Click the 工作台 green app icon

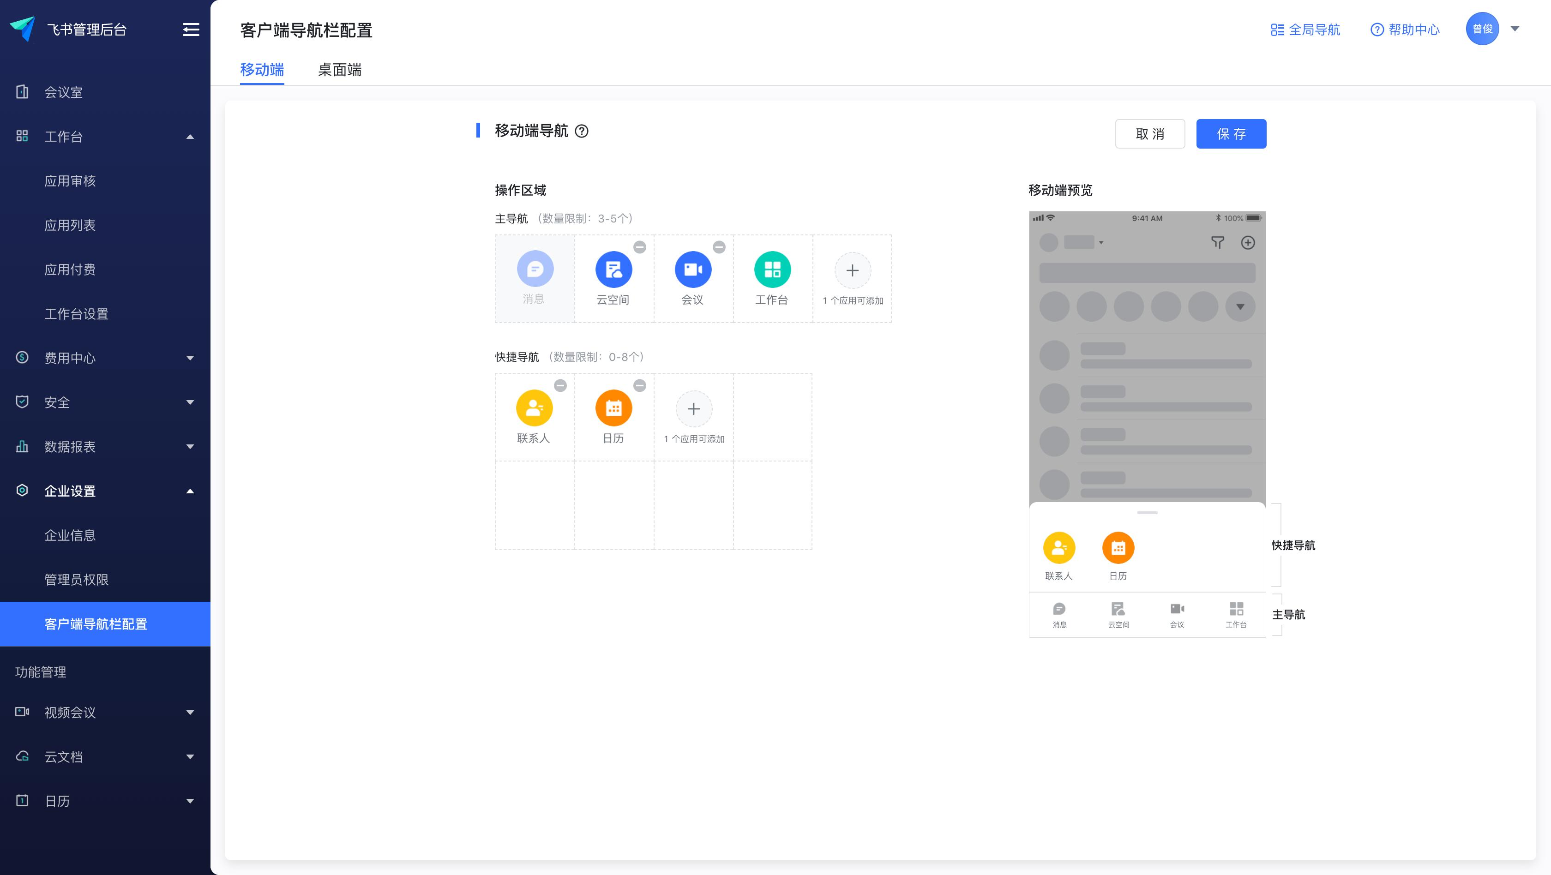point(772,270)
